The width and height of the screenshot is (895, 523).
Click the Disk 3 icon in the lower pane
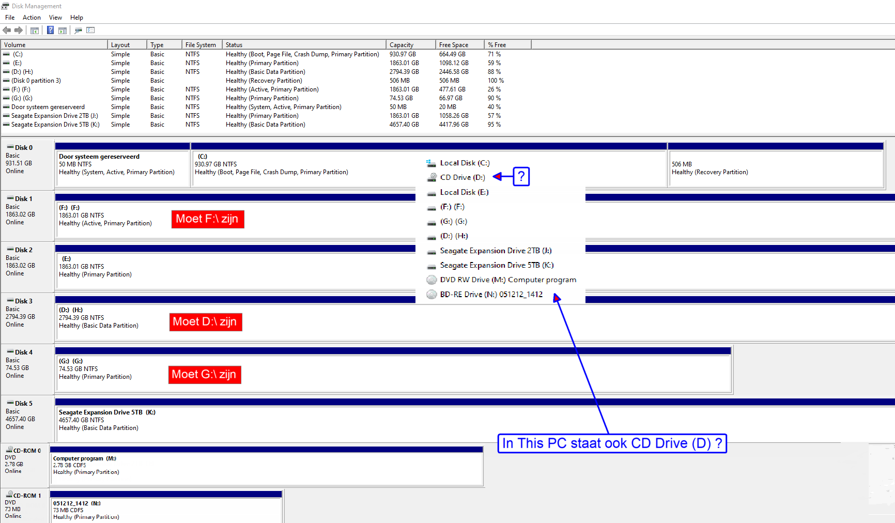(x=10, y=301)
